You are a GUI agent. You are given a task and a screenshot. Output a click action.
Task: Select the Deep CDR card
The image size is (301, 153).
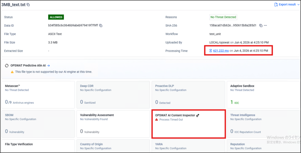pyautogui.click(x=113, y=95)
